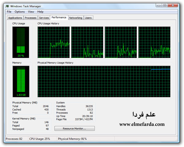
Task: Switch to the Users tab
Action: point(88,18)
